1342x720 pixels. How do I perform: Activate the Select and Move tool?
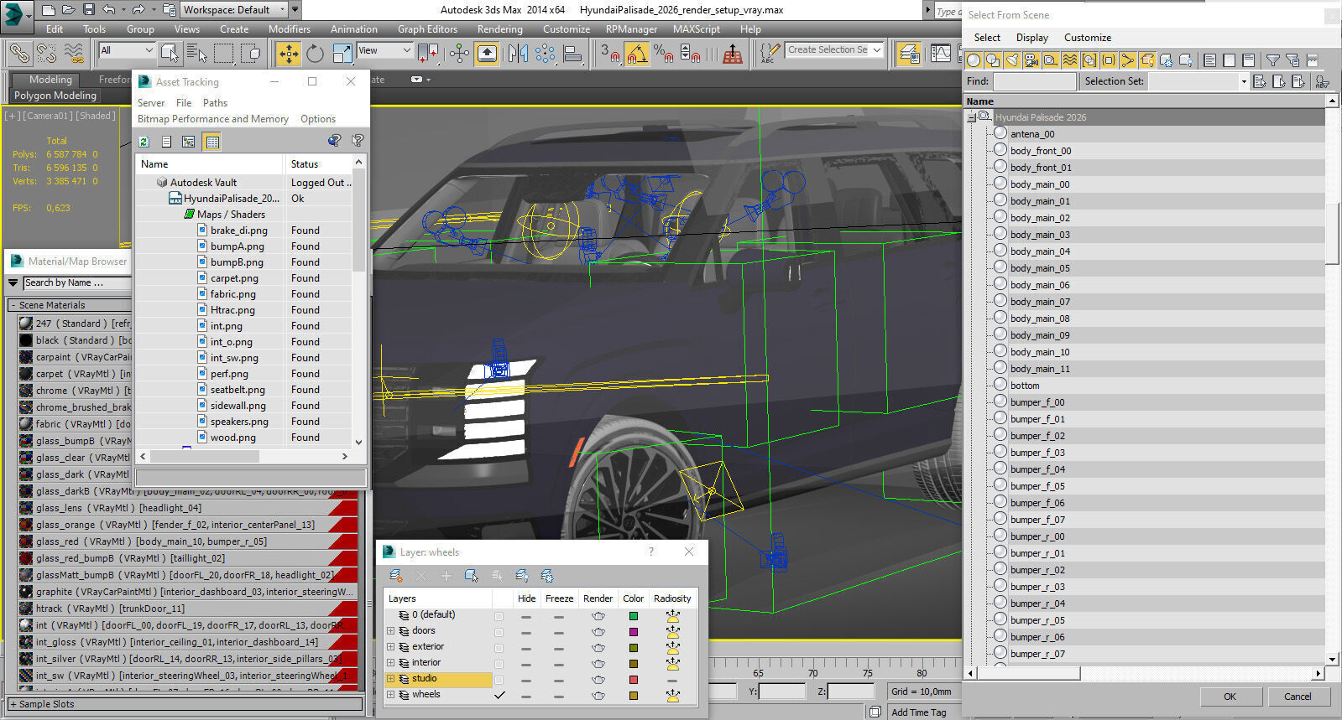288,54
